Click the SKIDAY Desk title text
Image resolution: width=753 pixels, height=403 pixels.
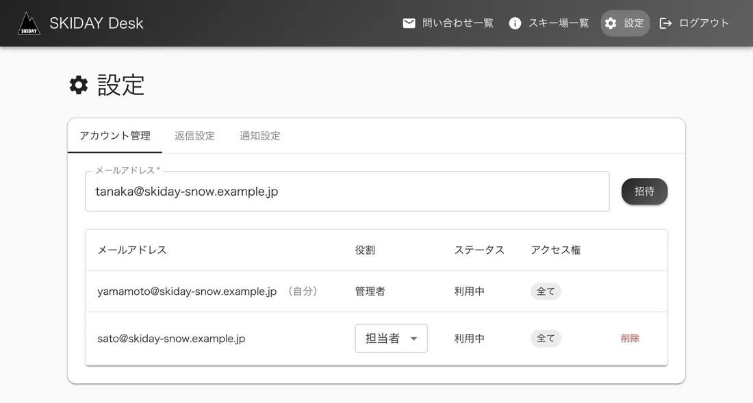[x=96, y=23]
